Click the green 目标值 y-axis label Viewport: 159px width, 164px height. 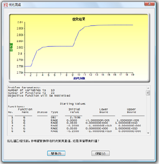click(11, 47)
